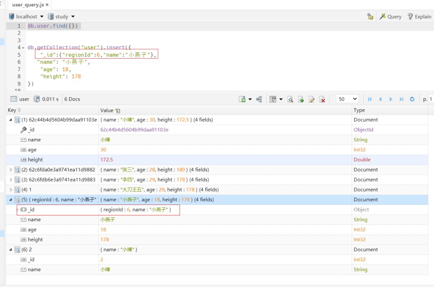Click the add document icon
This screenshot has width=434, height=287.
(301, 99)
